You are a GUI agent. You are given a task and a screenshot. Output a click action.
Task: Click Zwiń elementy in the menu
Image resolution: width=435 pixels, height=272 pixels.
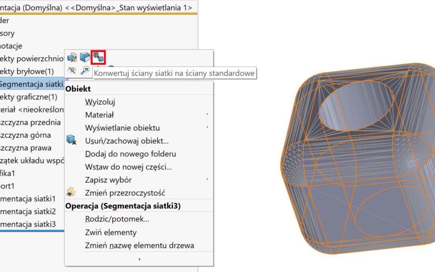pyautogui.click(x=111, y=233)
